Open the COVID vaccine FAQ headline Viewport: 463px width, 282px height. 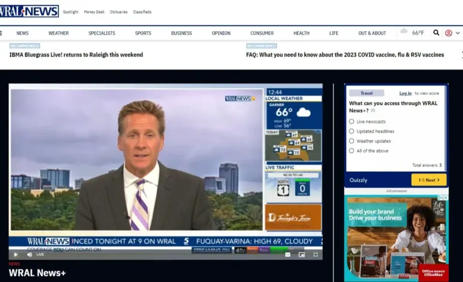(345, 55)
